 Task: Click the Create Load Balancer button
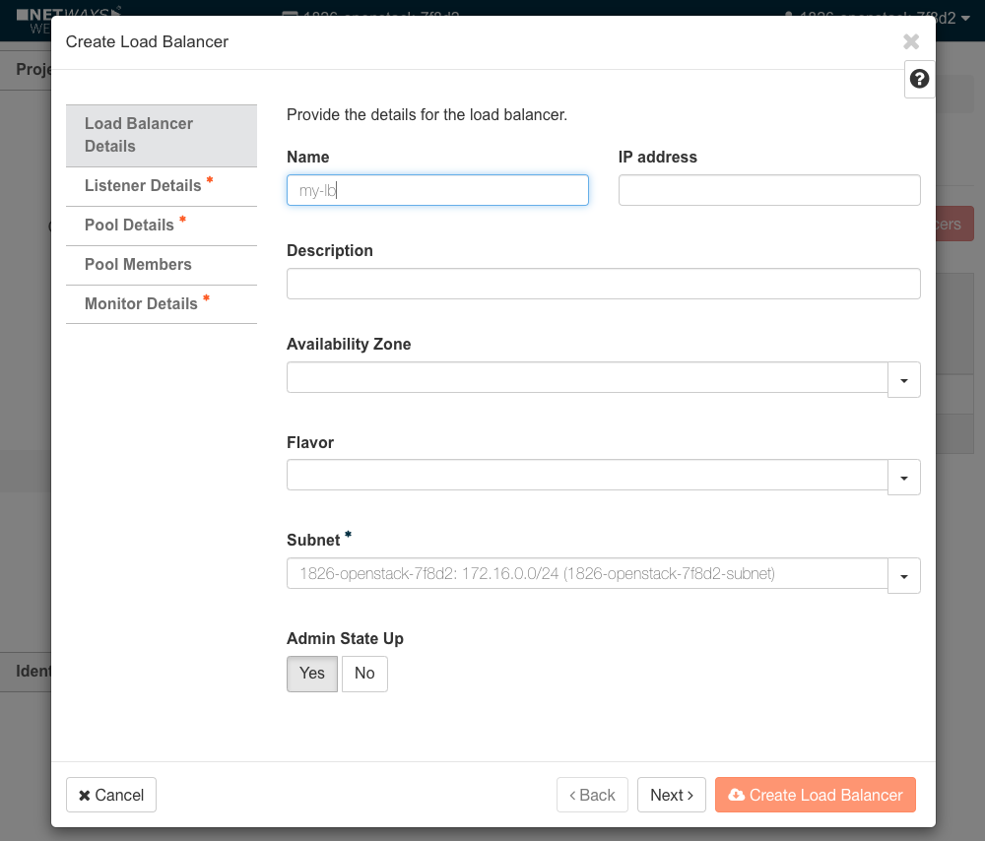pyautogui.click(x=815, y=795)
